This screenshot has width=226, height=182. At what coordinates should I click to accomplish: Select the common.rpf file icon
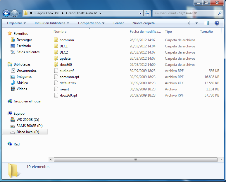(x=56, y=77)
